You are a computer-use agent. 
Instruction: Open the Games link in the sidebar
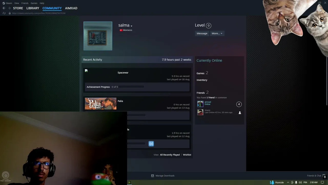[200, 73]
